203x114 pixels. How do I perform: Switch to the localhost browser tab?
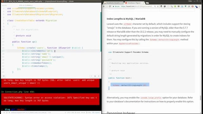[113, 3]
